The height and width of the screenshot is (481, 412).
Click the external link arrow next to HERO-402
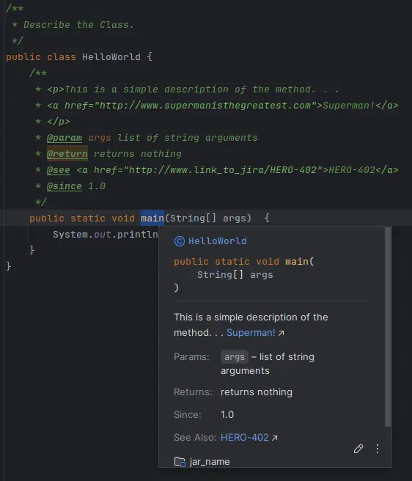275,438
